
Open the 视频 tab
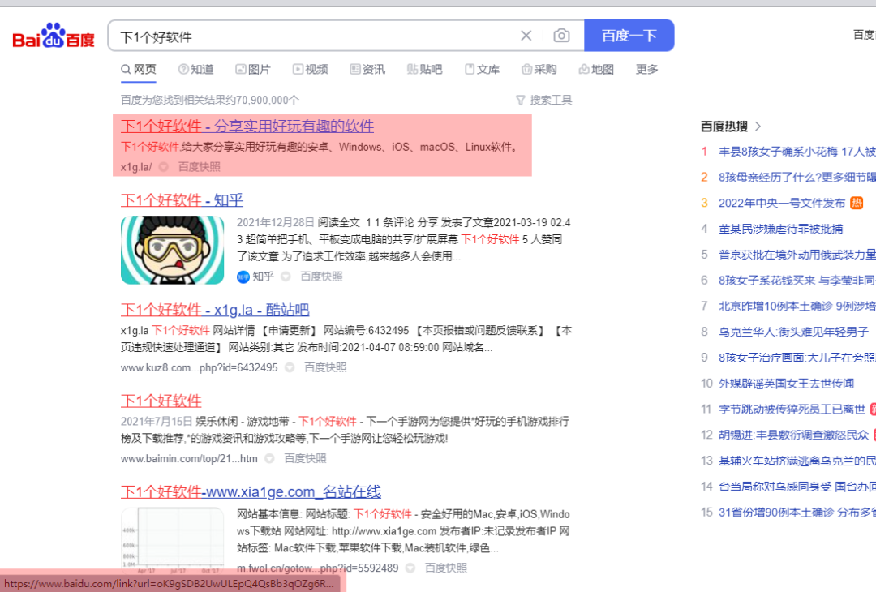(x=311, y=69)
